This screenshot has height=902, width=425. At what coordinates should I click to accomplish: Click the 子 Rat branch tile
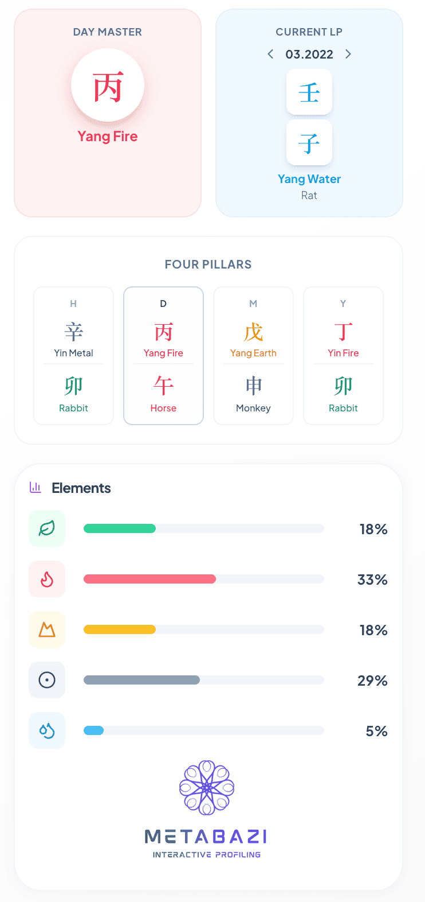click(309, 142)
